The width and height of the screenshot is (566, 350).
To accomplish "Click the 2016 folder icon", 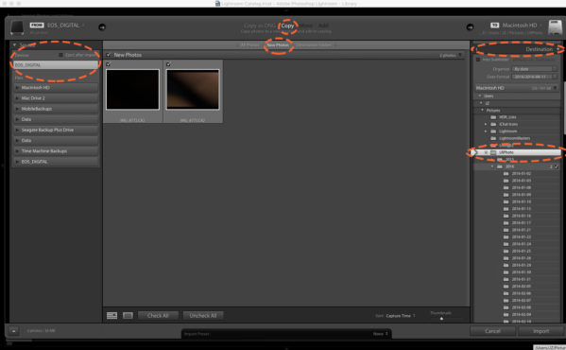I will [x=500, y=166].
